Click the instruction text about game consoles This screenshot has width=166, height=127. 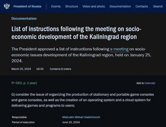coord(83,100)
